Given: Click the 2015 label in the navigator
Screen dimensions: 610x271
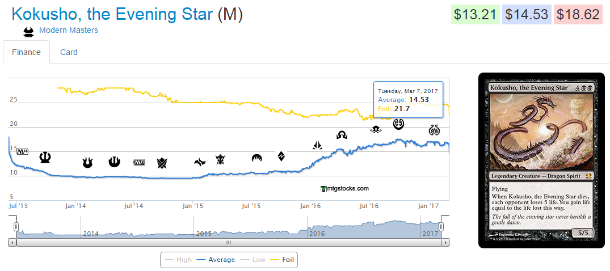Looking at the screenshot, I should [x=204, y=234].
